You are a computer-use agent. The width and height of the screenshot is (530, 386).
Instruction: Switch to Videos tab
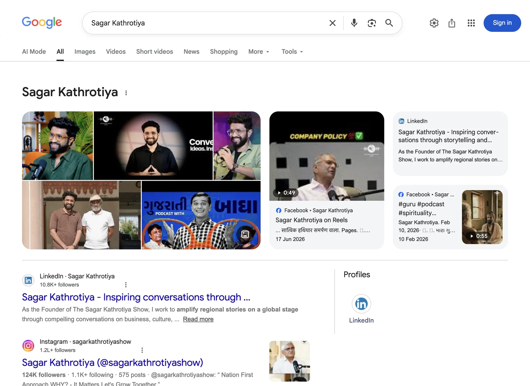(x=116, y=51)
